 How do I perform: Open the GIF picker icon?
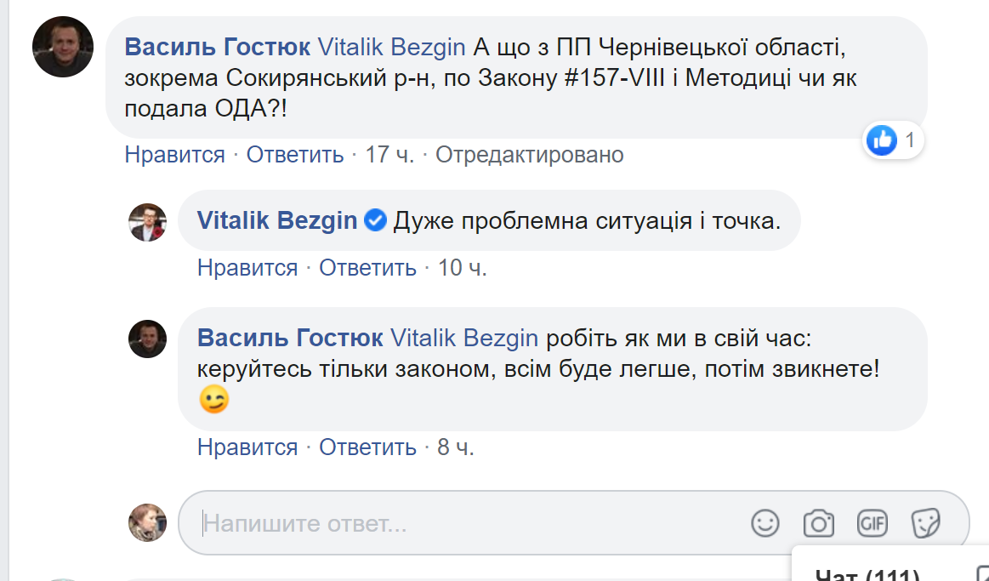click(x=872, y=523)
